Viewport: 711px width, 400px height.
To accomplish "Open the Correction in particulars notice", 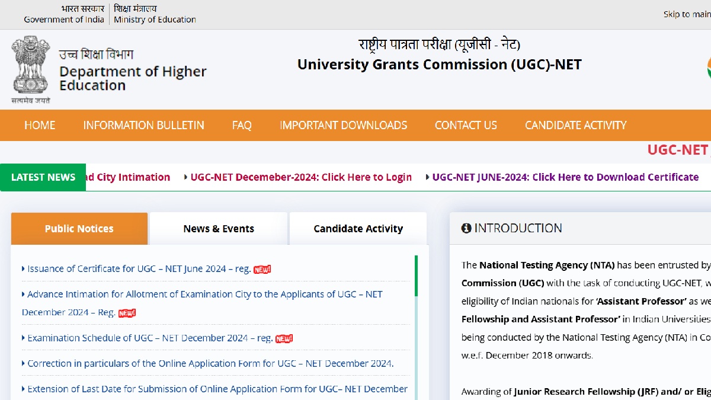I will (210, 363).
